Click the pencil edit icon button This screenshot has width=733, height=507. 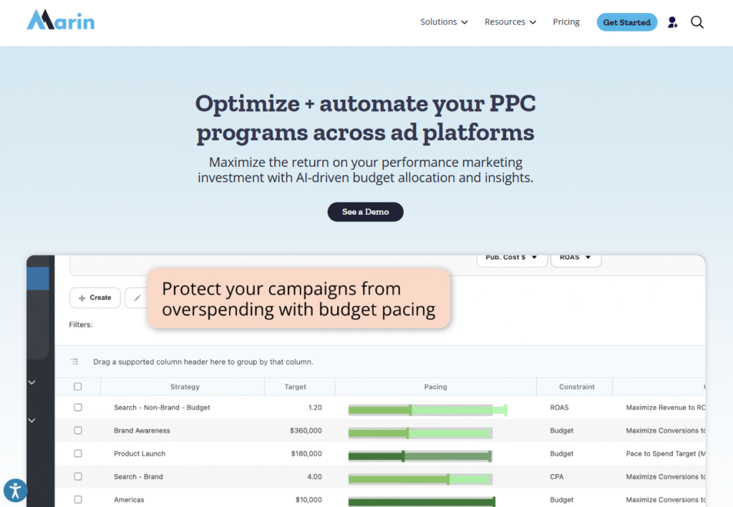(x=137, y=298)
